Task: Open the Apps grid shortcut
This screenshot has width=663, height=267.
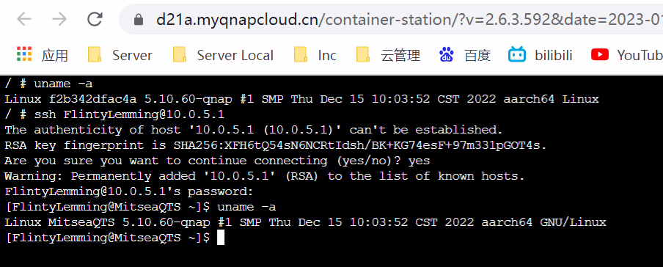Action: tap(24, 54)
